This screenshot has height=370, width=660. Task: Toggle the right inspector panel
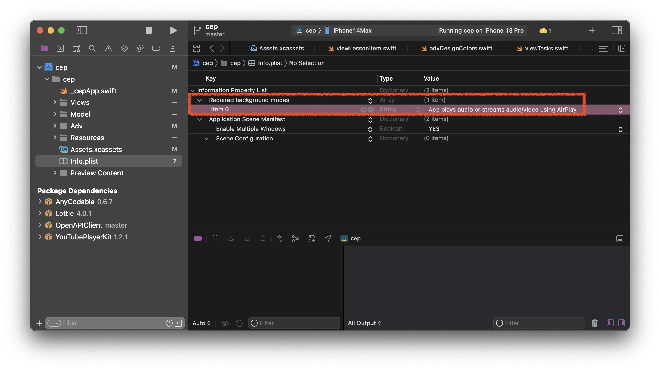point(616,30)
